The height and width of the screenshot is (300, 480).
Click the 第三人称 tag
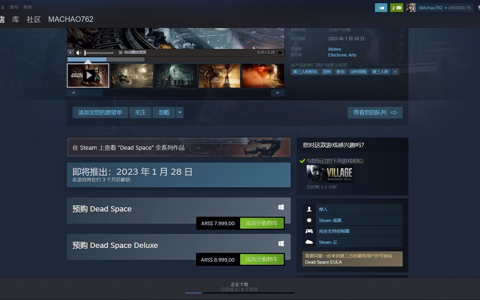pyautogui.click(x=380, y=72)
